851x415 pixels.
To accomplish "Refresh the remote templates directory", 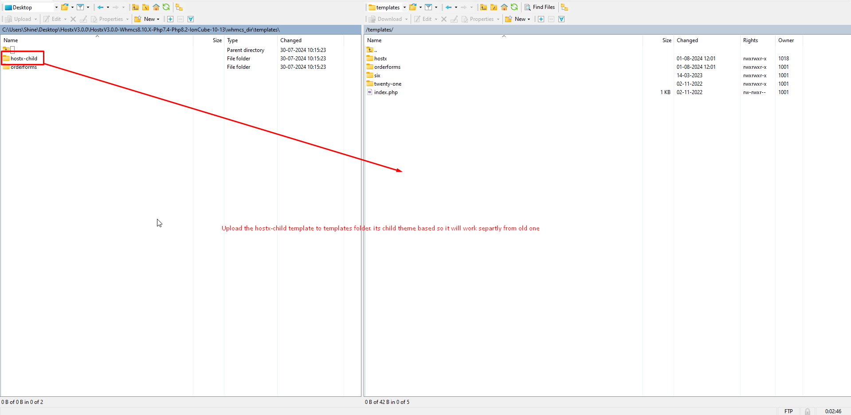I will click(x=514, y=7).
